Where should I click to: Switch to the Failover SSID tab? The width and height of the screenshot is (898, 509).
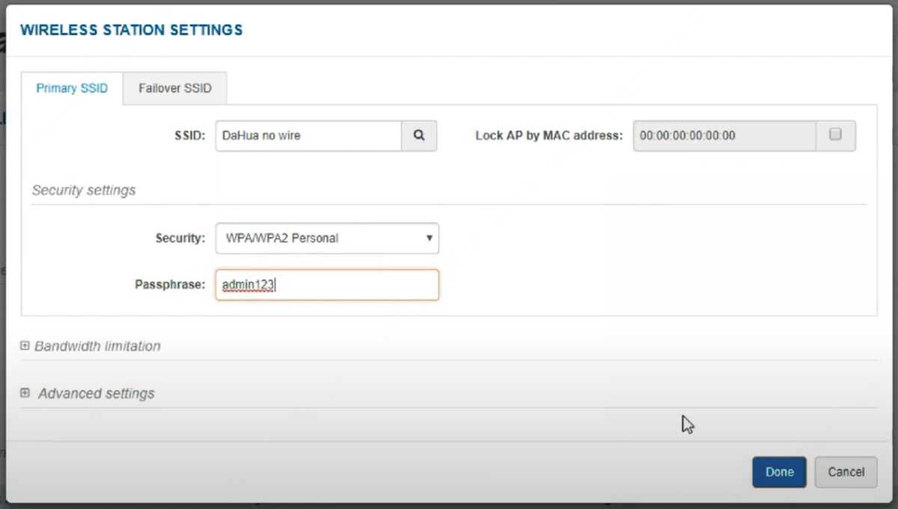coord(175,88)
